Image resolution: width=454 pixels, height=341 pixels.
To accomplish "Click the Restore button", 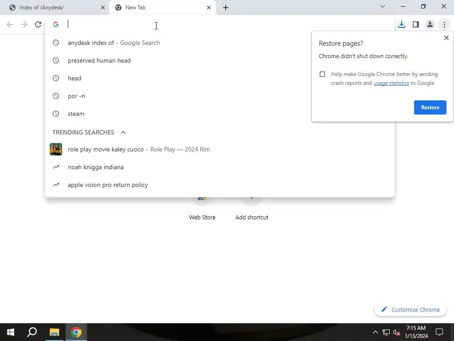I will pyautogui.click(x=430, y=107).
